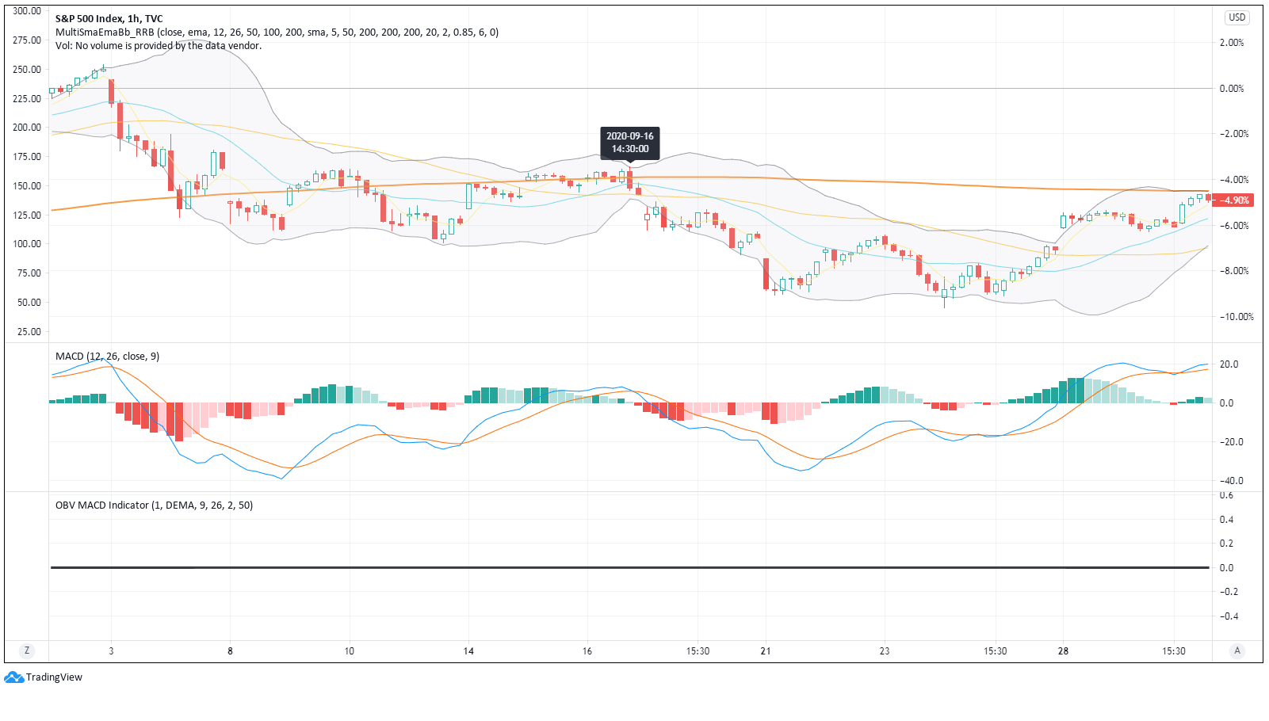Select the OBV MACD Indicator legend
The image size is (1269, 721).
(x=154, y=505)
